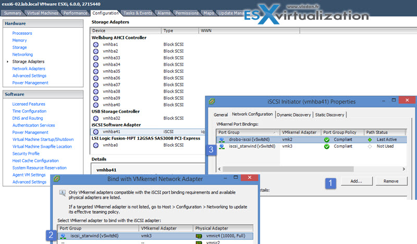Click the info icon in Bind dialog

coord(63,193)
